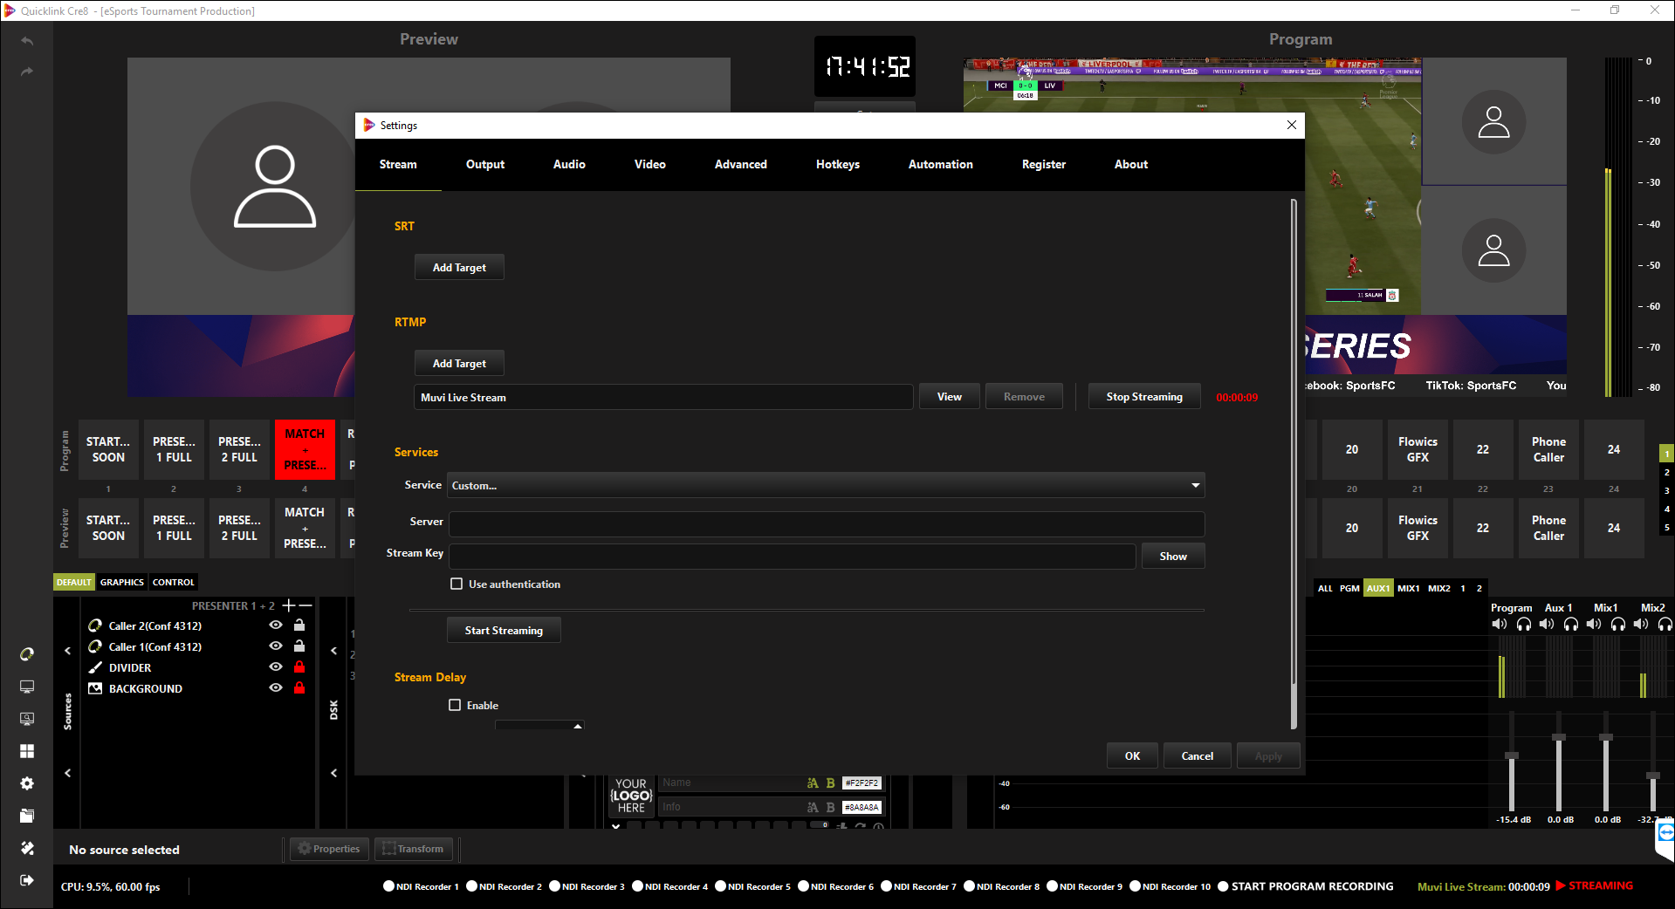The image size is (1675, 909).
Task: Mute the Program speaker icon in mixer
Action: point(1499,624)
